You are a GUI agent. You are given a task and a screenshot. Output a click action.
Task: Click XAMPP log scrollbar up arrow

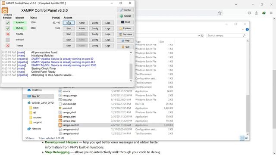(x=131, y=53)
